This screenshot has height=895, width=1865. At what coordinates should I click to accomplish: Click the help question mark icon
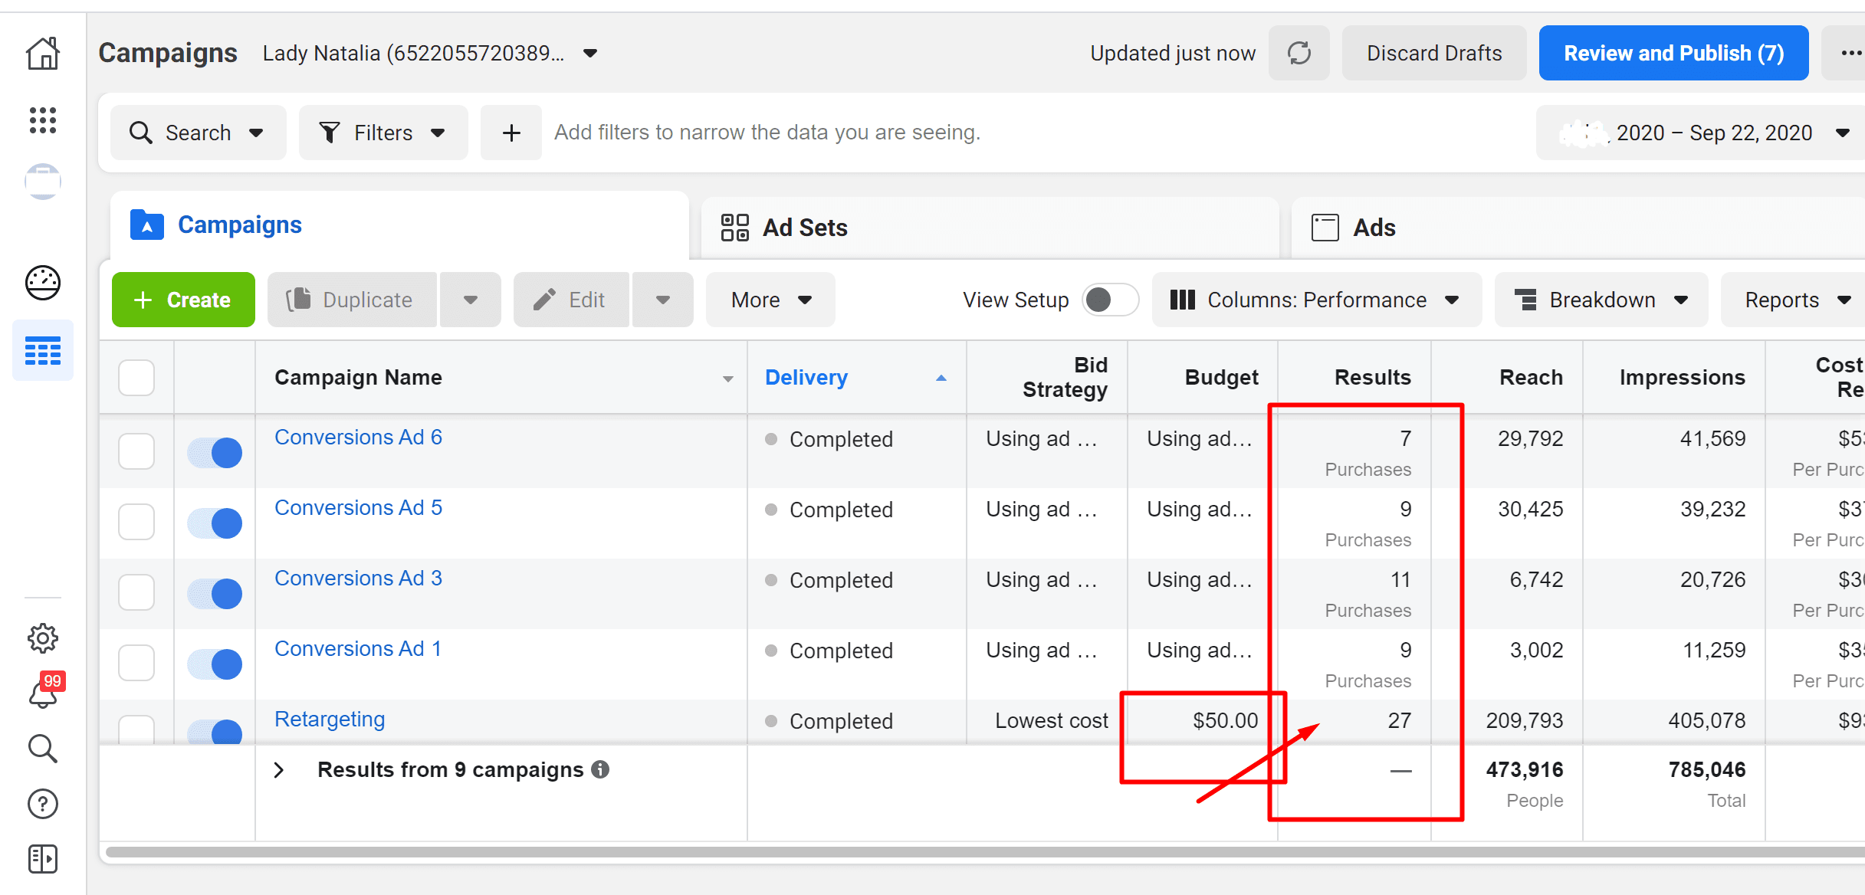(43, 804)
